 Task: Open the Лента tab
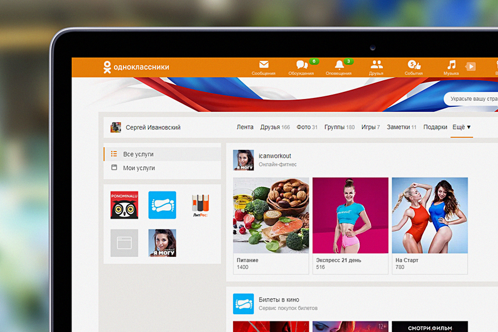click(245, 127)
